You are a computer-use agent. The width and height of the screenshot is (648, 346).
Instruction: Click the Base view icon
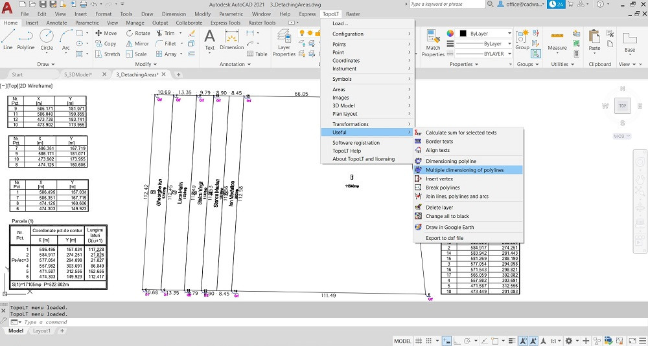[630, 42]
